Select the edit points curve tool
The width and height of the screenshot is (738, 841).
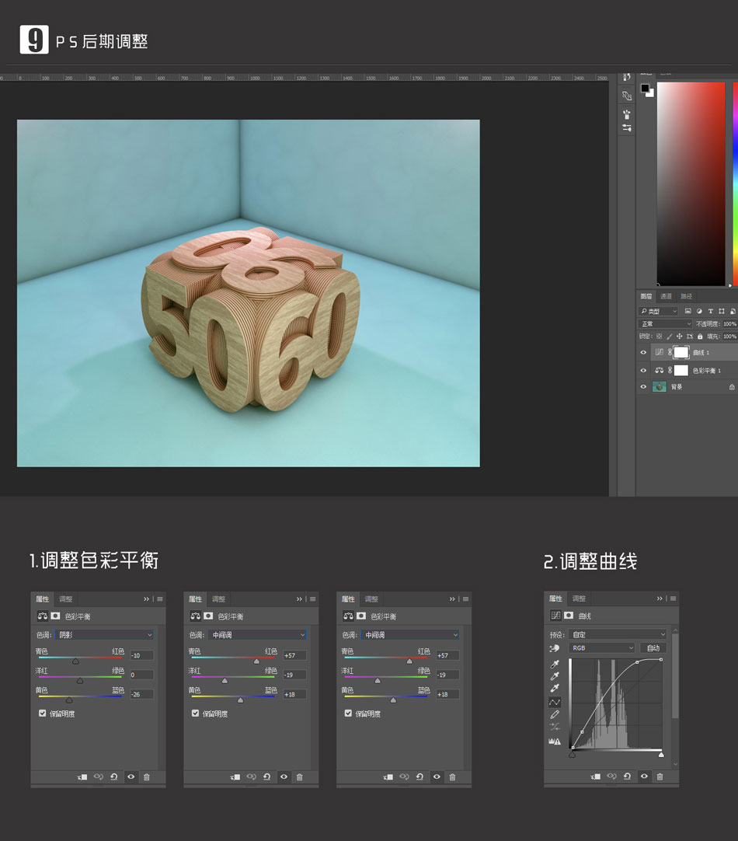point(555,702)
